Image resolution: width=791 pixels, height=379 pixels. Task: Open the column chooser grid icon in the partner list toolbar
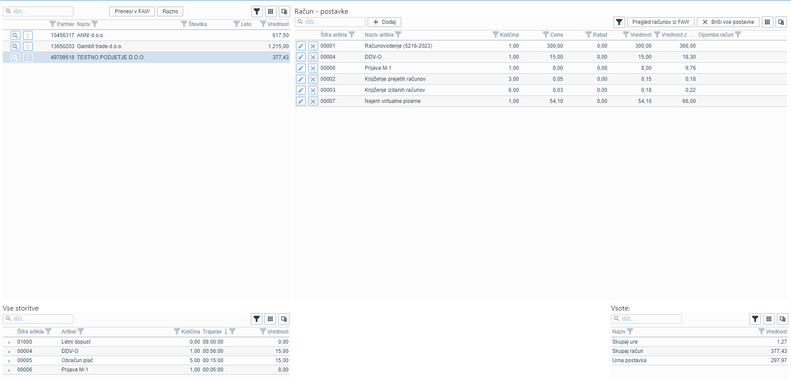coord(271,11)
